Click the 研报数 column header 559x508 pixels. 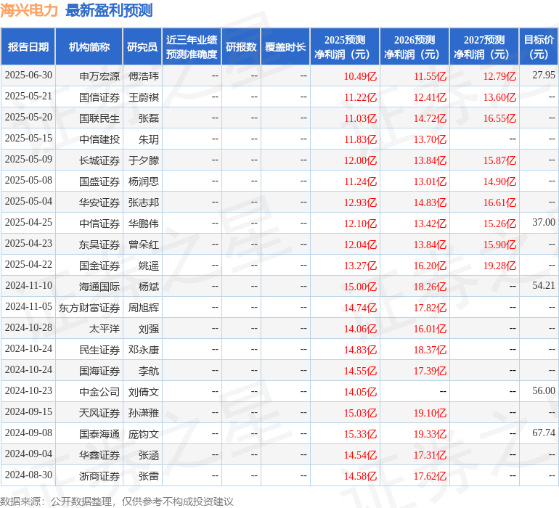241,47
